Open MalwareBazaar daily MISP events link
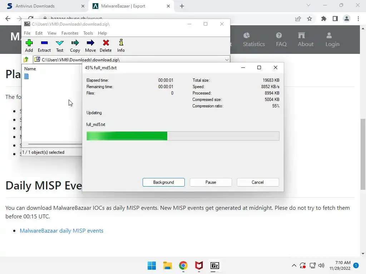The image size is (366, 274). (x=61, y=231)
